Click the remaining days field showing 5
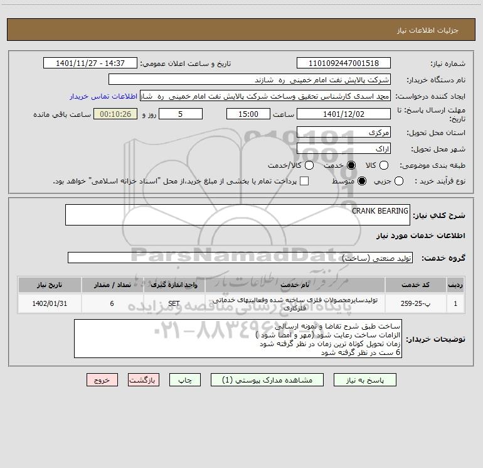The image size is (483, 468). tap(181, 114)
